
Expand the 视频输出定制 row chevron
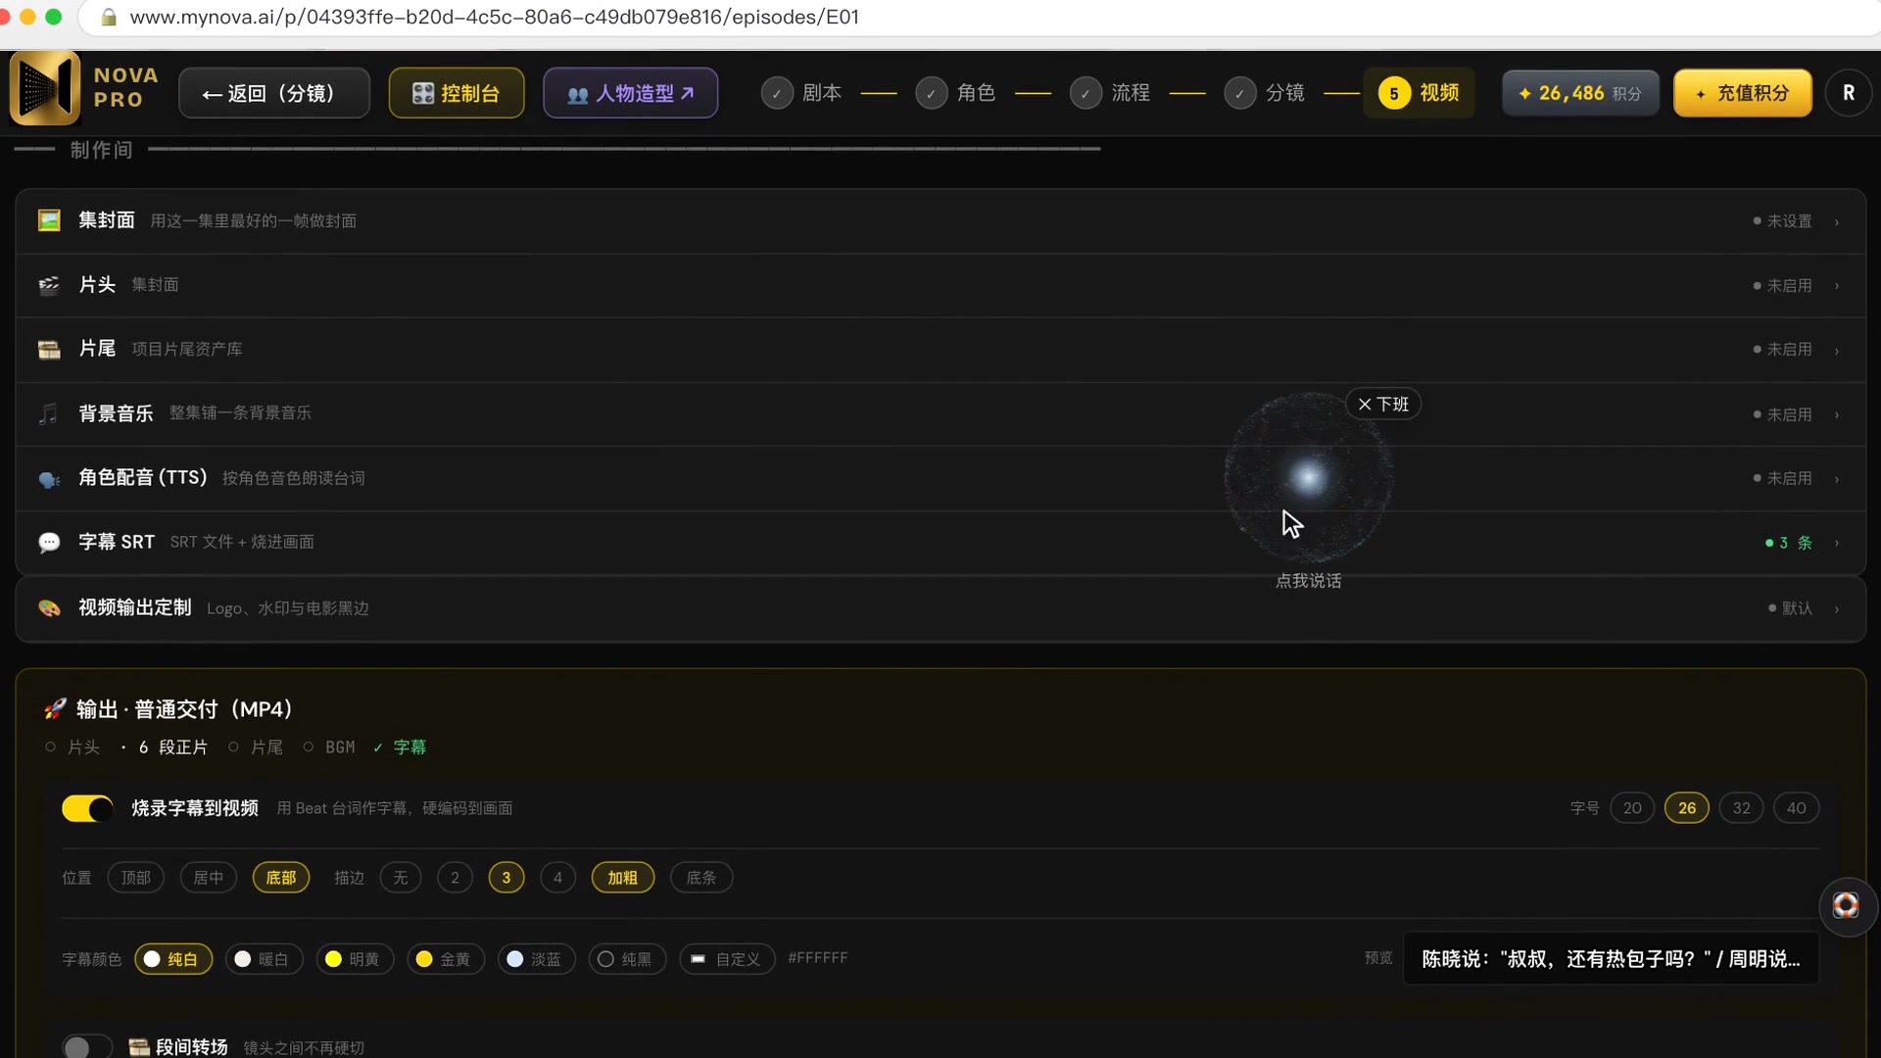(x=1837, y=608)
